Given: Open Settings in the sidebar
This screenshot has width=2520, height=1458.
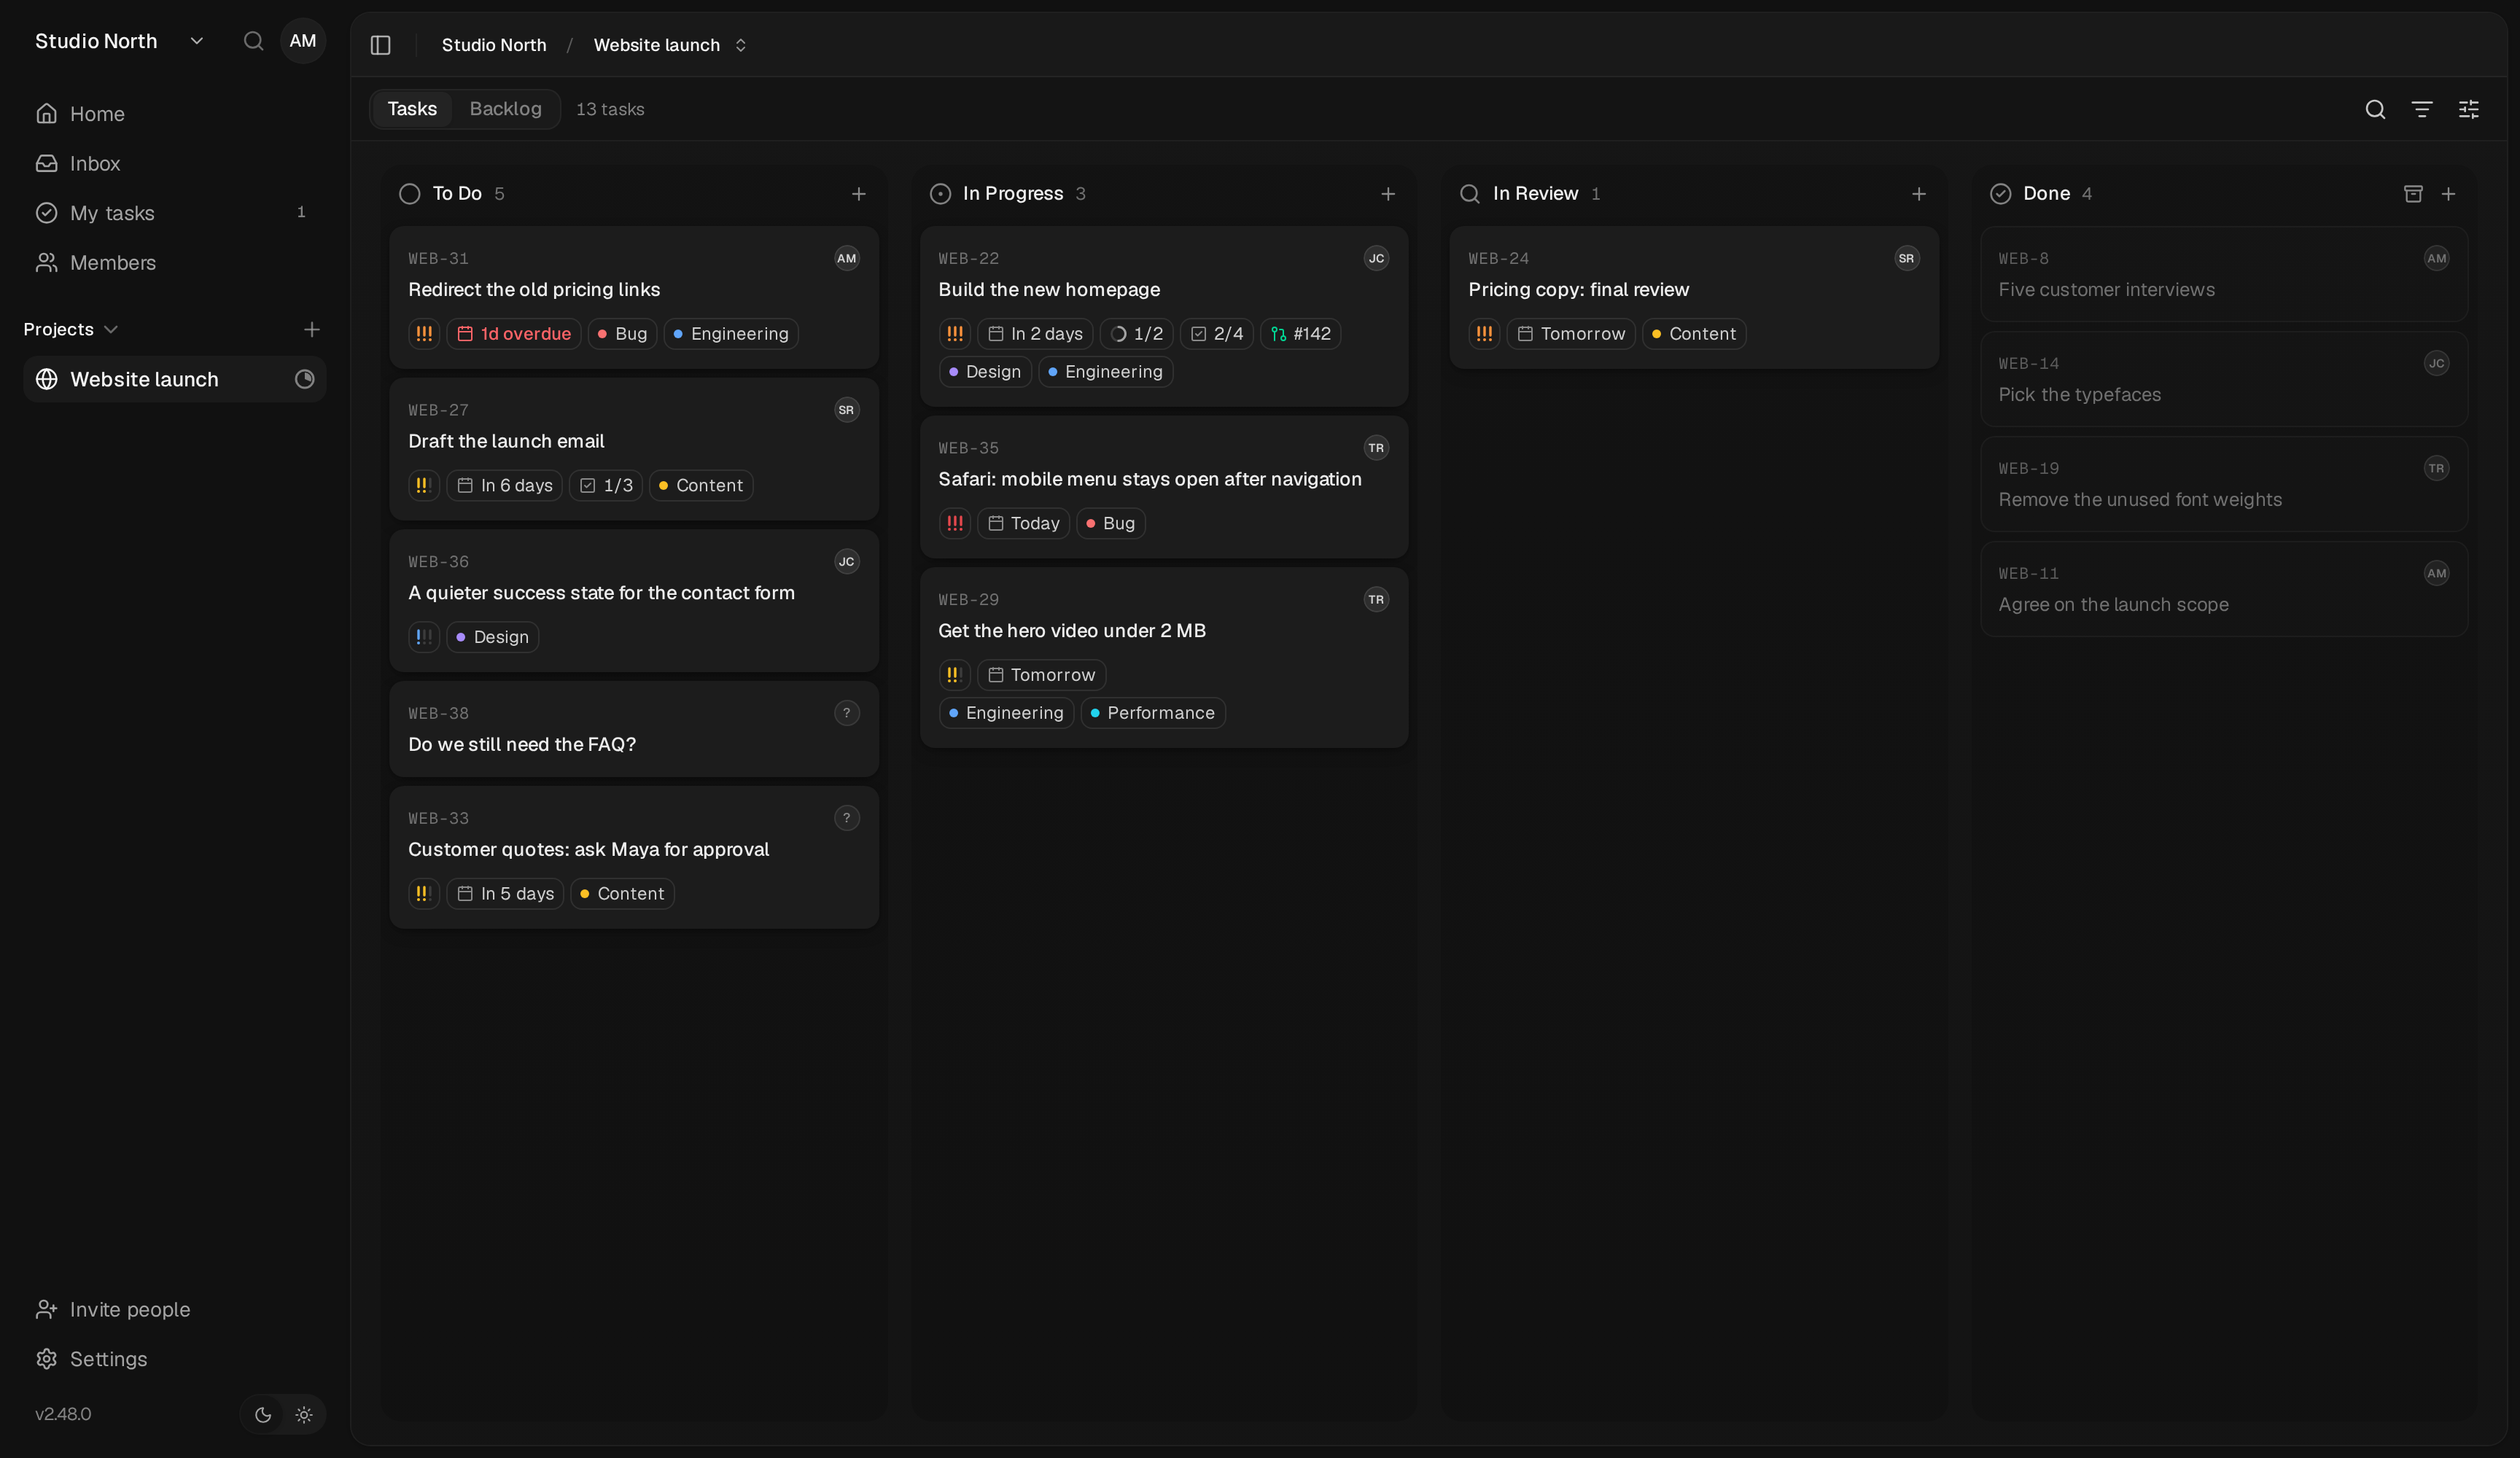Looking at the screenshot, I should [175, 1359].
